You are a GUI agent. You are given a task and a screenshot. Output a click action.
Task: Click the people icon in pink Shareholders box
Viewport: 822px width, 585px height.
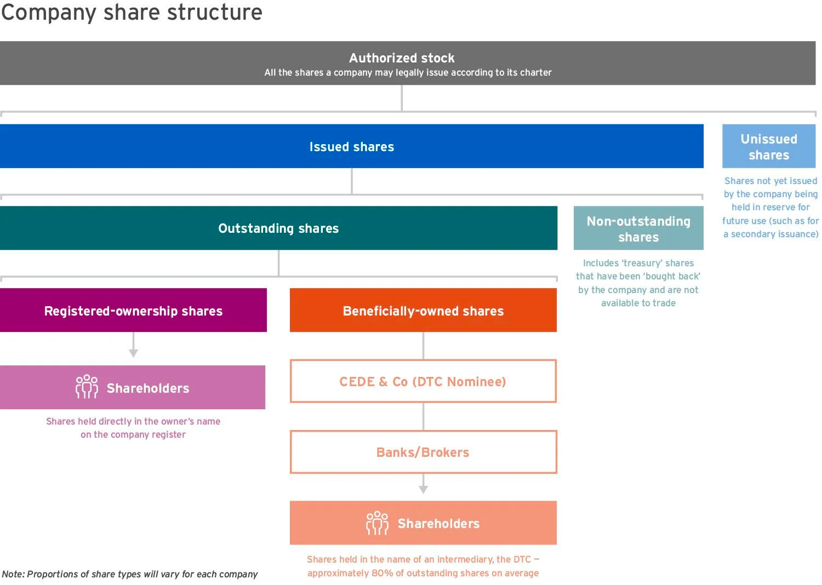[x=87, y=387]
